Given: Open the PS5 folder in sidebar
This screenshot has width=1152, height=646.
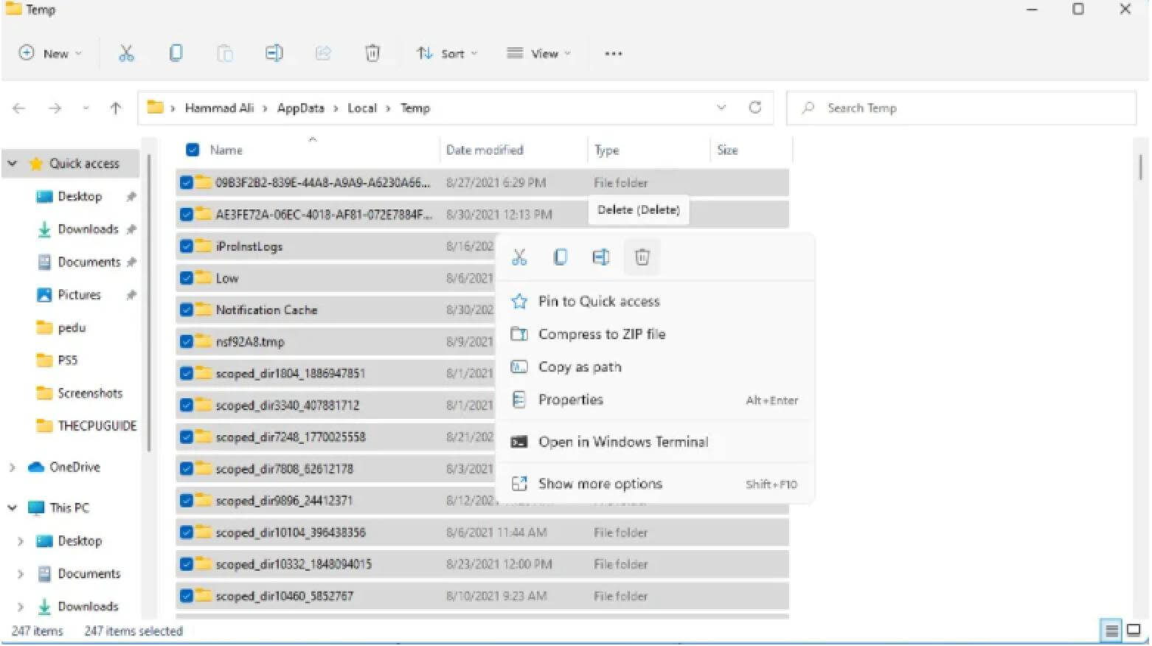Looking at the screenshot, I should [67, 360].
